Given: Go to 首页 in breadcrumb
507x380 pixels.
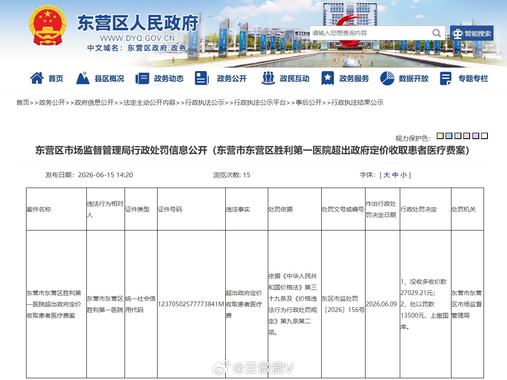Looking at the screenshot, I should click(23, 103).
